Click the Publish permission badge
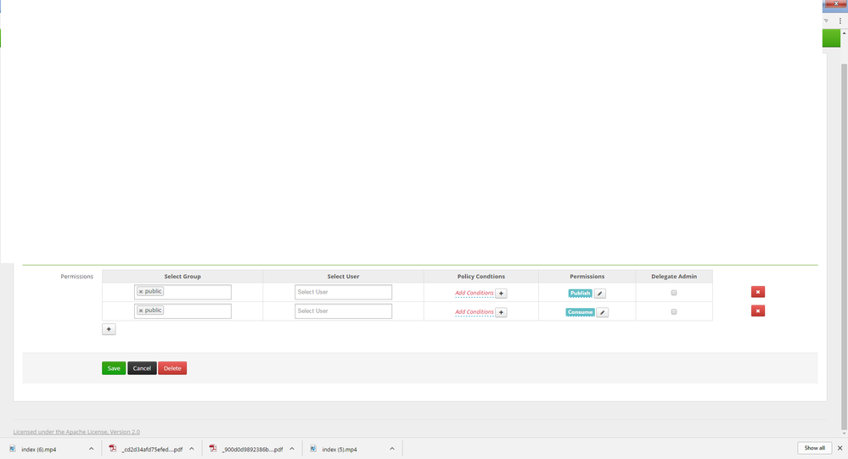This screenshot has width=848, height=459. pyautogui.click(x=581, y=293)
